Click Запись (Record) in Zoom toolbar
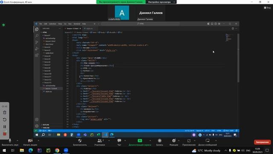Image resolution: width=273 pixels, height=154 pixels. tap(160, 142)
